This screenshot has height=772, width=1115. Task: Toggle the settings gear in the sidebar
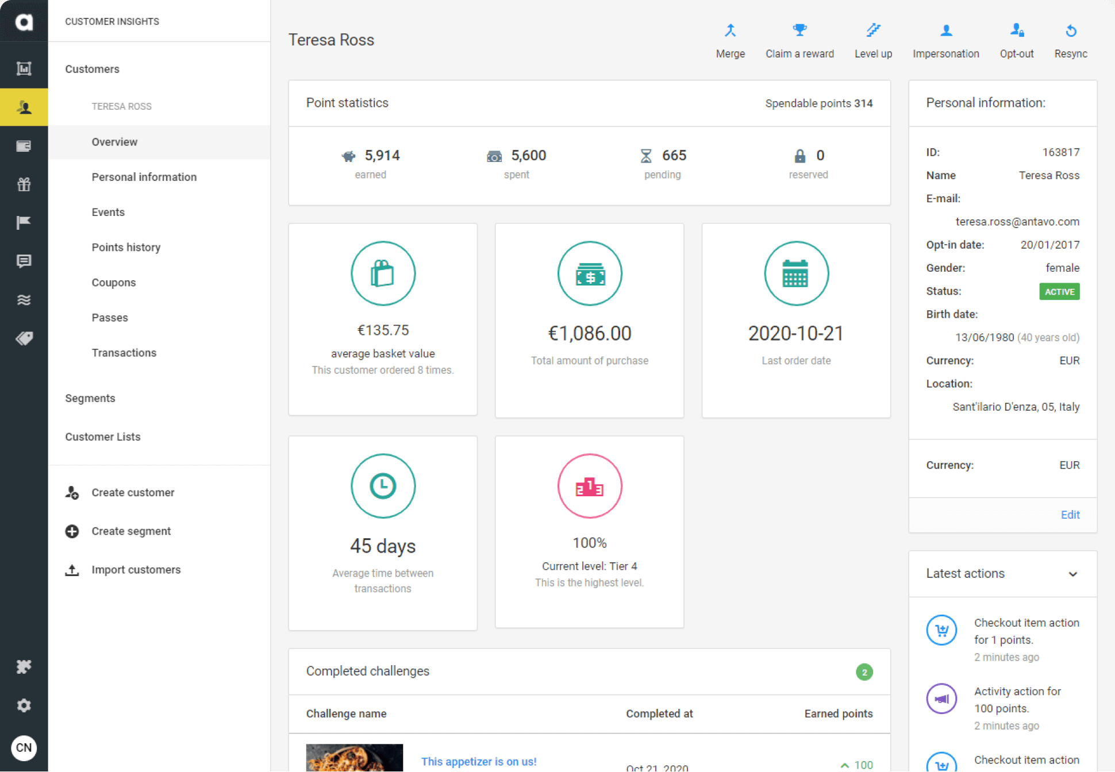[x=24, y=705]
